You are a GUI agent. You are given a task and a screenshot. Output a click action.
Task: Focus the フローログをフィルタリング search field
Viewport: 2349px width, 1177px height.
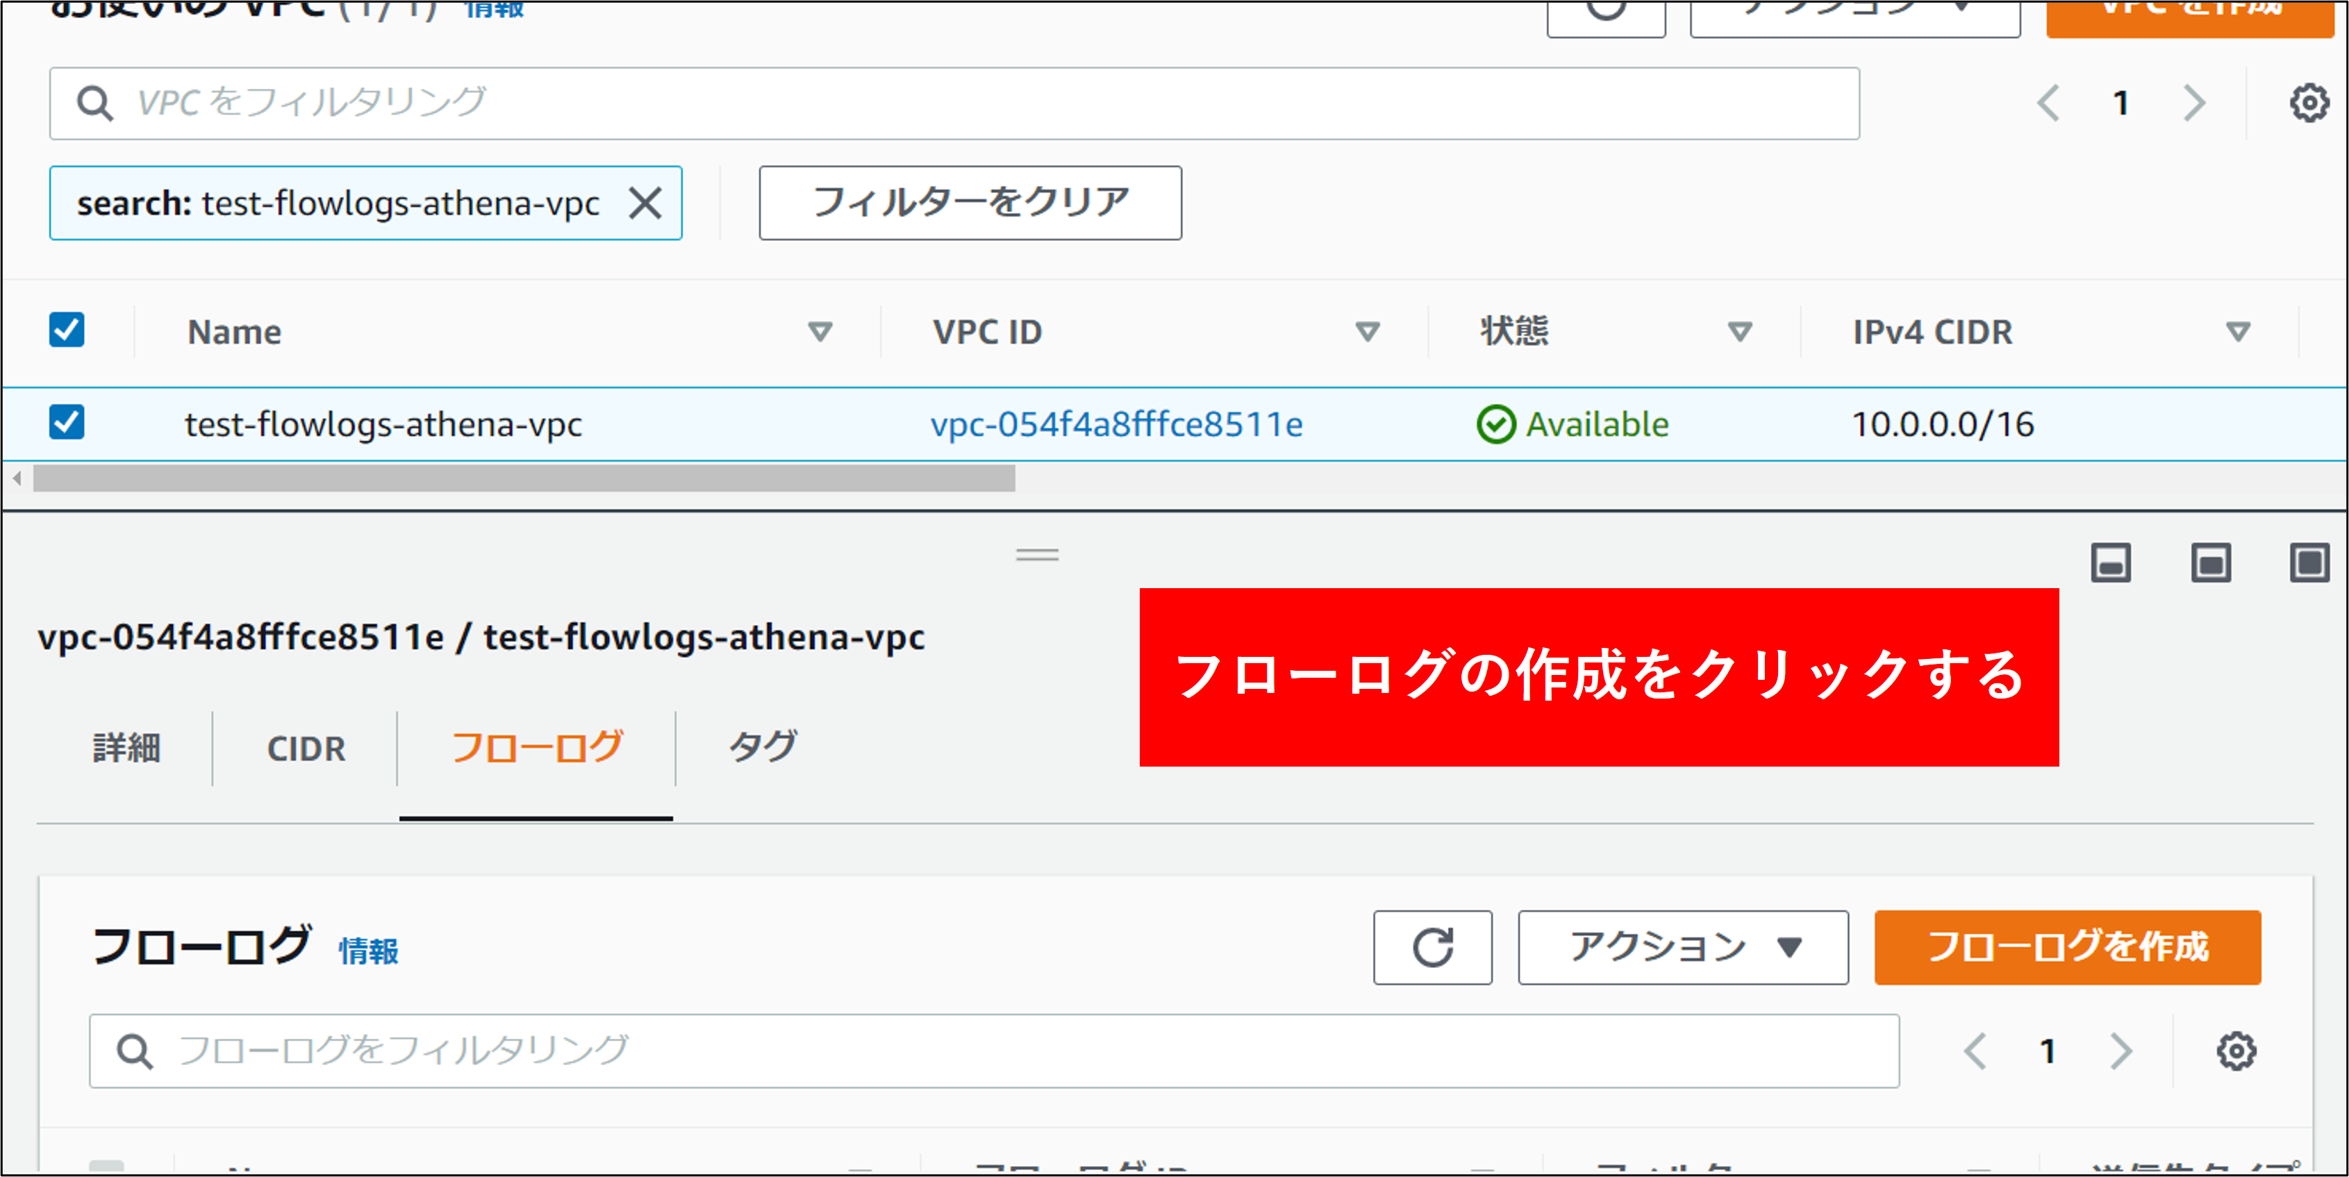994,1051
